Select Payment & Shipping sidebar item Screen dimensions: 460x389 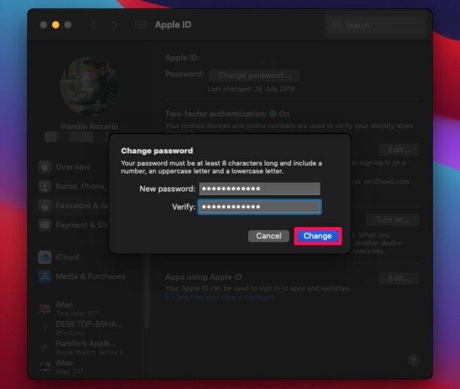[72, 225]
